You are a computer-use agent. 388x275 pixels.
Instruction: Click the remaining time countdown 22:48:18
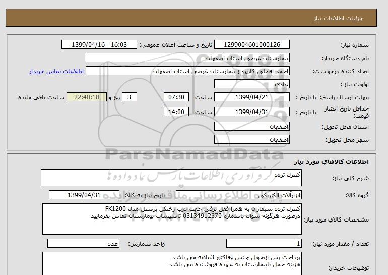tap(87, 97)
